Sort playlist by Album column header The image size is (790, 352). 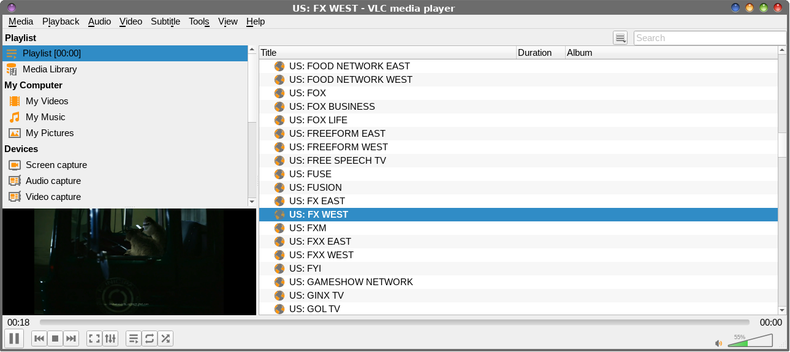tap(671, 53)
